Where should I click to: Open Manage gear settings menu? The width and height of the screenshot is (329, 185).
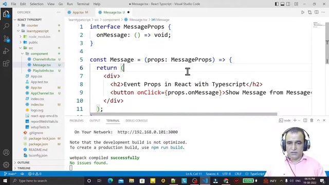(6, 164)
